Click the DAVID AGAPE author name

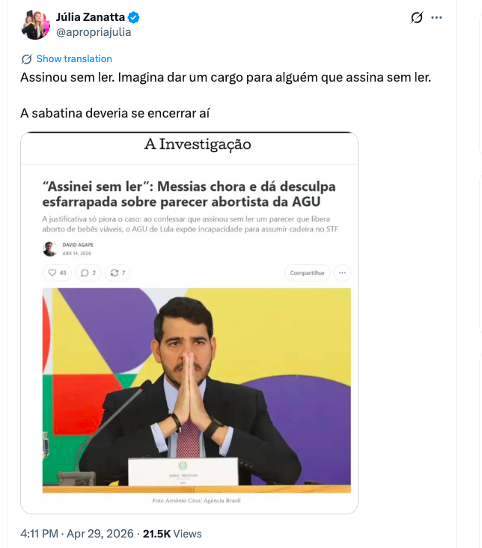click(78, 245)
